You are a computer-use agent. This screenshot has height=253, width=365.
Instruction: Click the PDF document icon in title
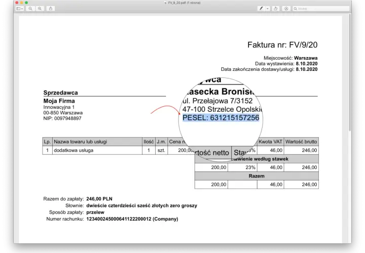click(x=165, y=3)
